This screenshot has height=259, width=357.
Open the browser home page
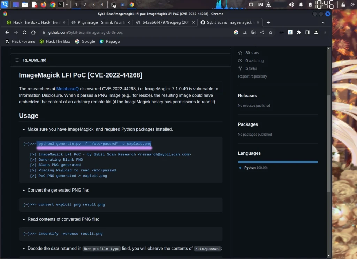[33, 32]
